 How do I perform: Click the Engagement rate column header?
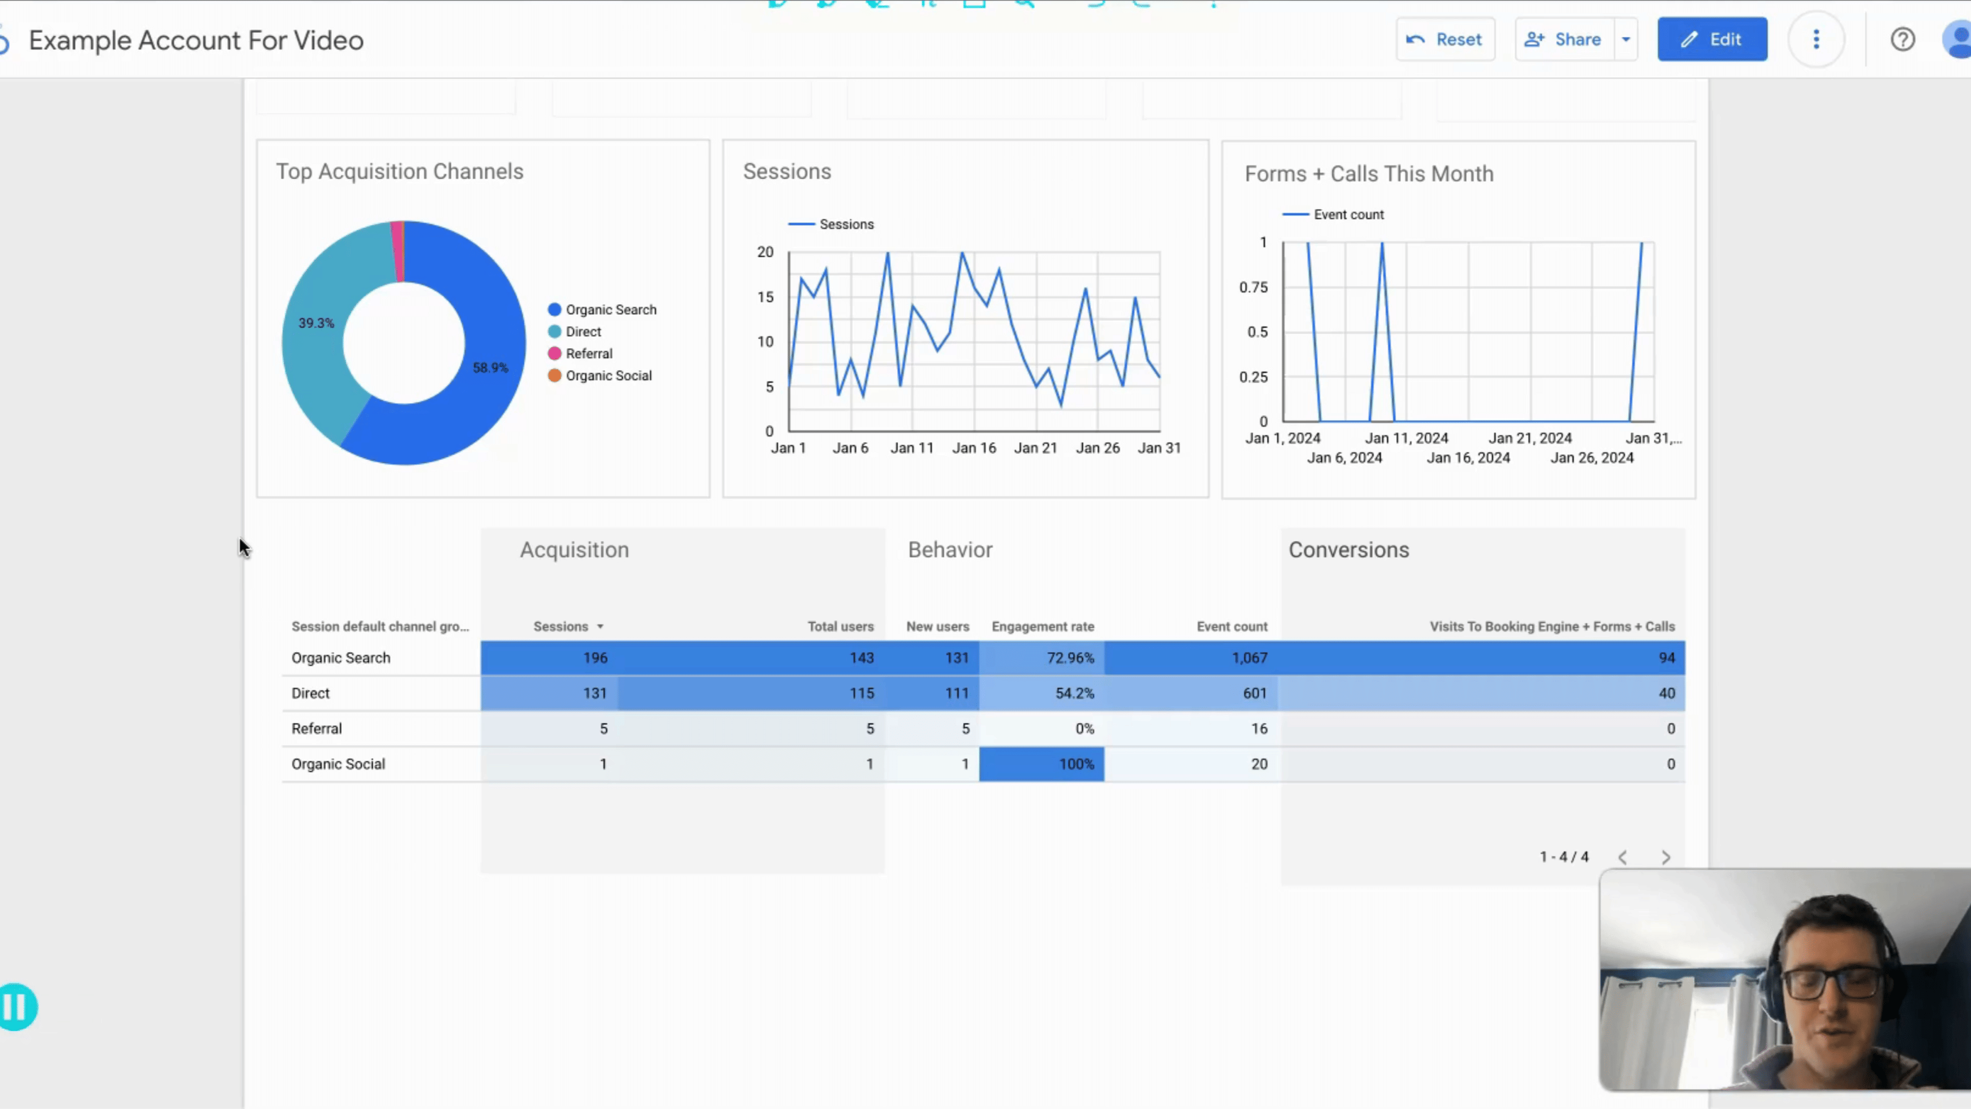[x=1042, y=627]
